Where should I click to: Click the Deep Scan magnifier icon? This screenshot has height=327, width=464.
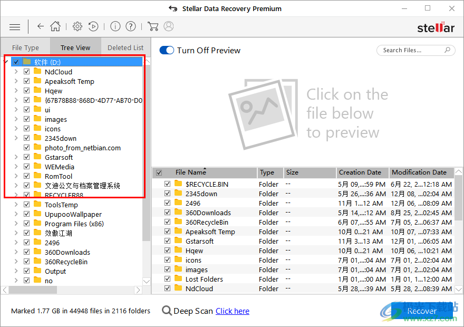click(x=167, y=311)
